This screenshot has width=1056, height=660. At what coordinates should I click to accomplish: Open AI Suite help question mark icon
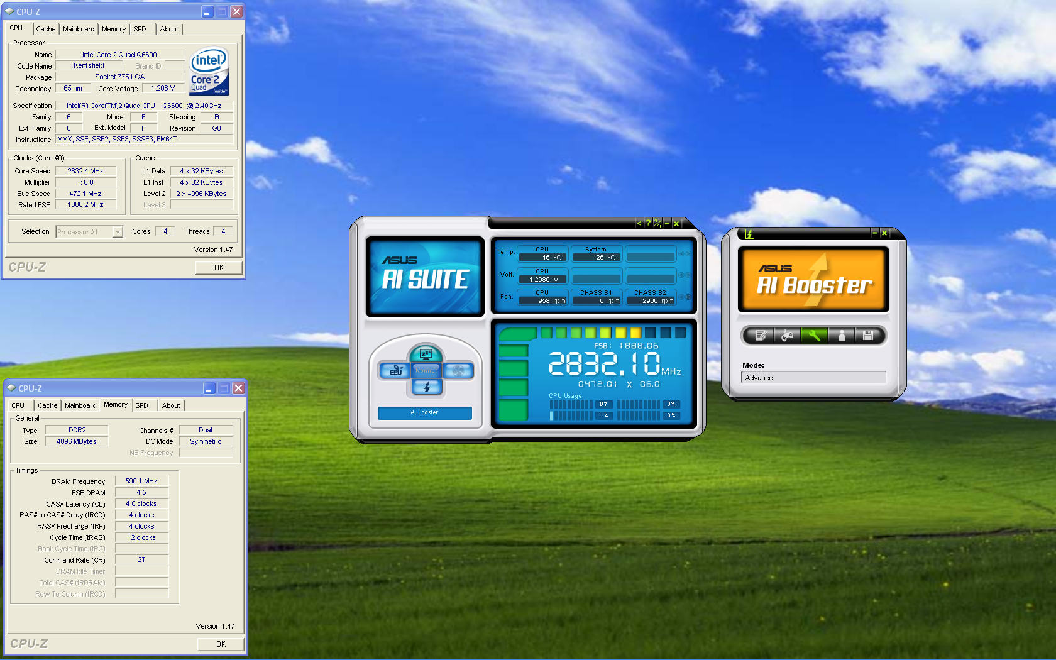[648, 223]
